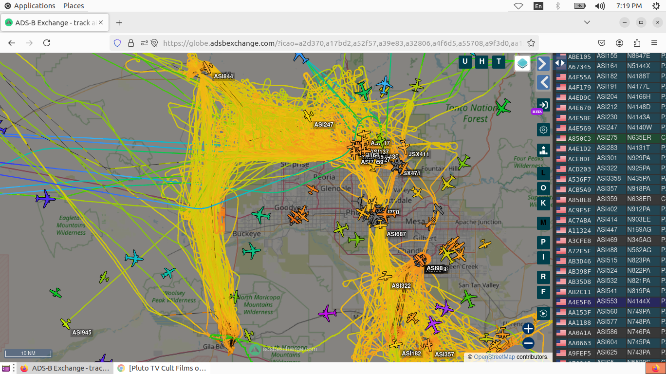The height and width of the screenshot is (374, 666).
Task: Toggle the M button on map
Action: click(x=543, y=223)
